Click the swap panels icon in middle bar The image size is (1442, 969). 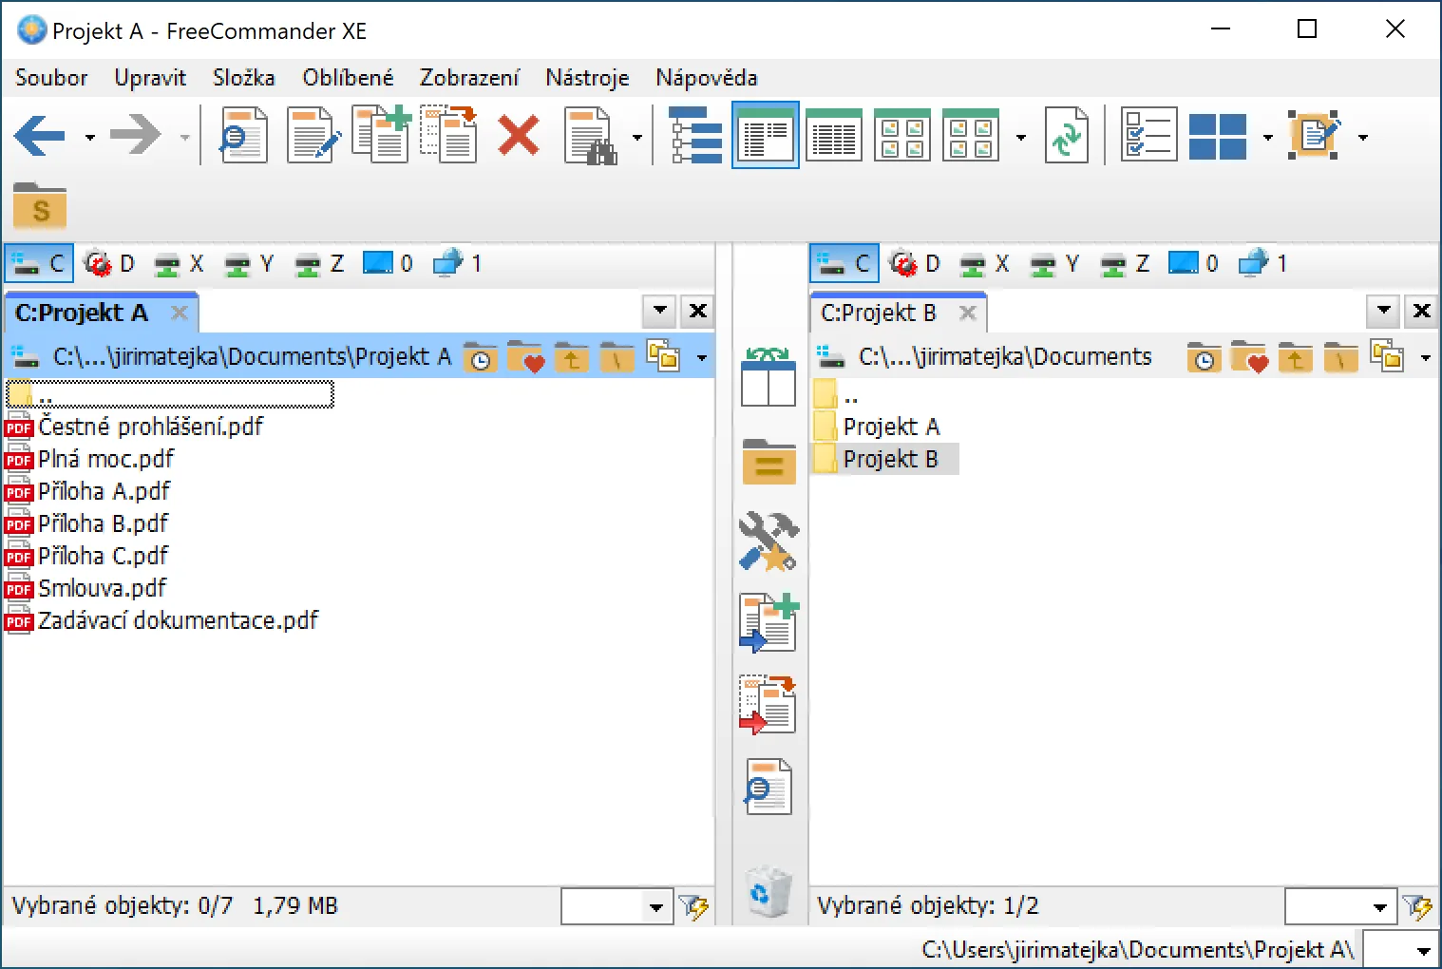point(768,376)
